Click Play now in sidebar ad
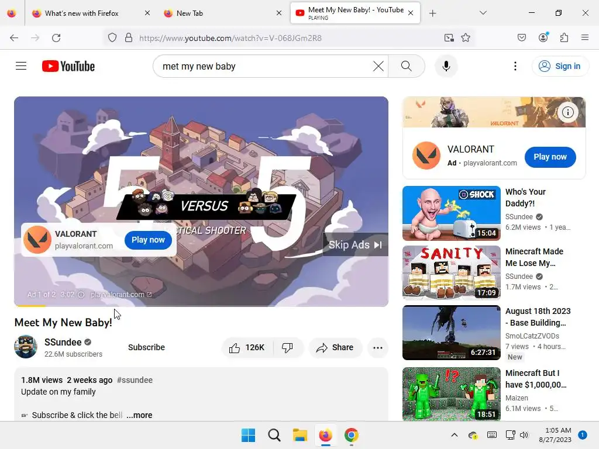 coord(550,157)
